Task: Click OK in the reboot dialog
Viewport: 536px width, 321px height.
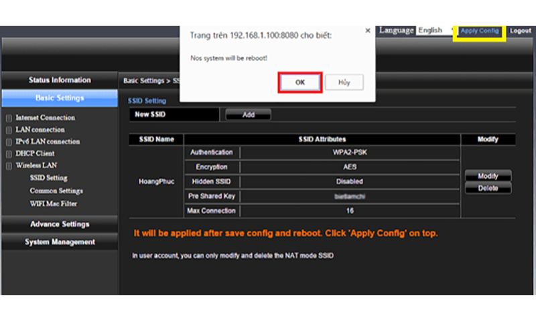Action: click(300, 82)
